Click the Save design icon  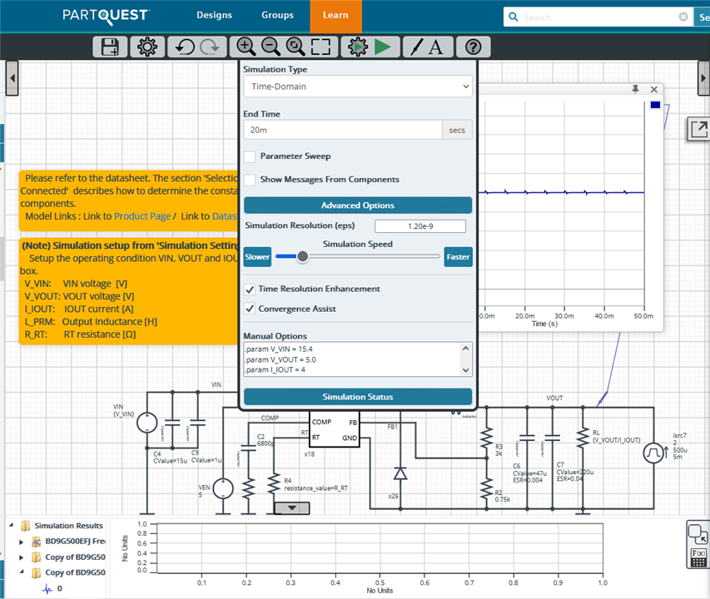pos(110,47)
